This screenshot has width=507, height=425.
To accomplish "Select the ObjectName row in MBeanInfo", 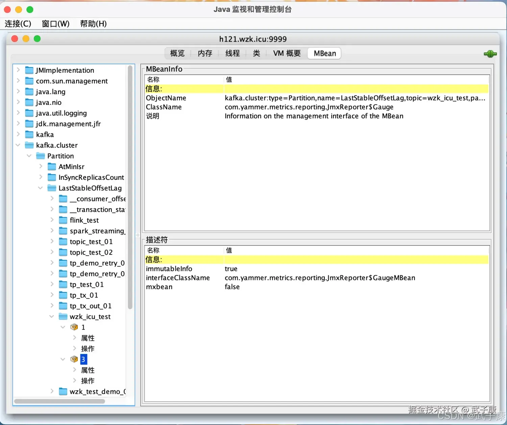I will point(317,98).
